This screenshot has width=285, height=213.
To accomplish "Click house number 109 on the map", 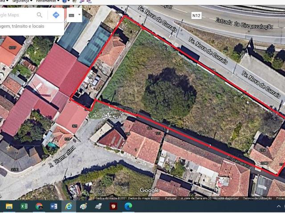I will coord(128,134).
